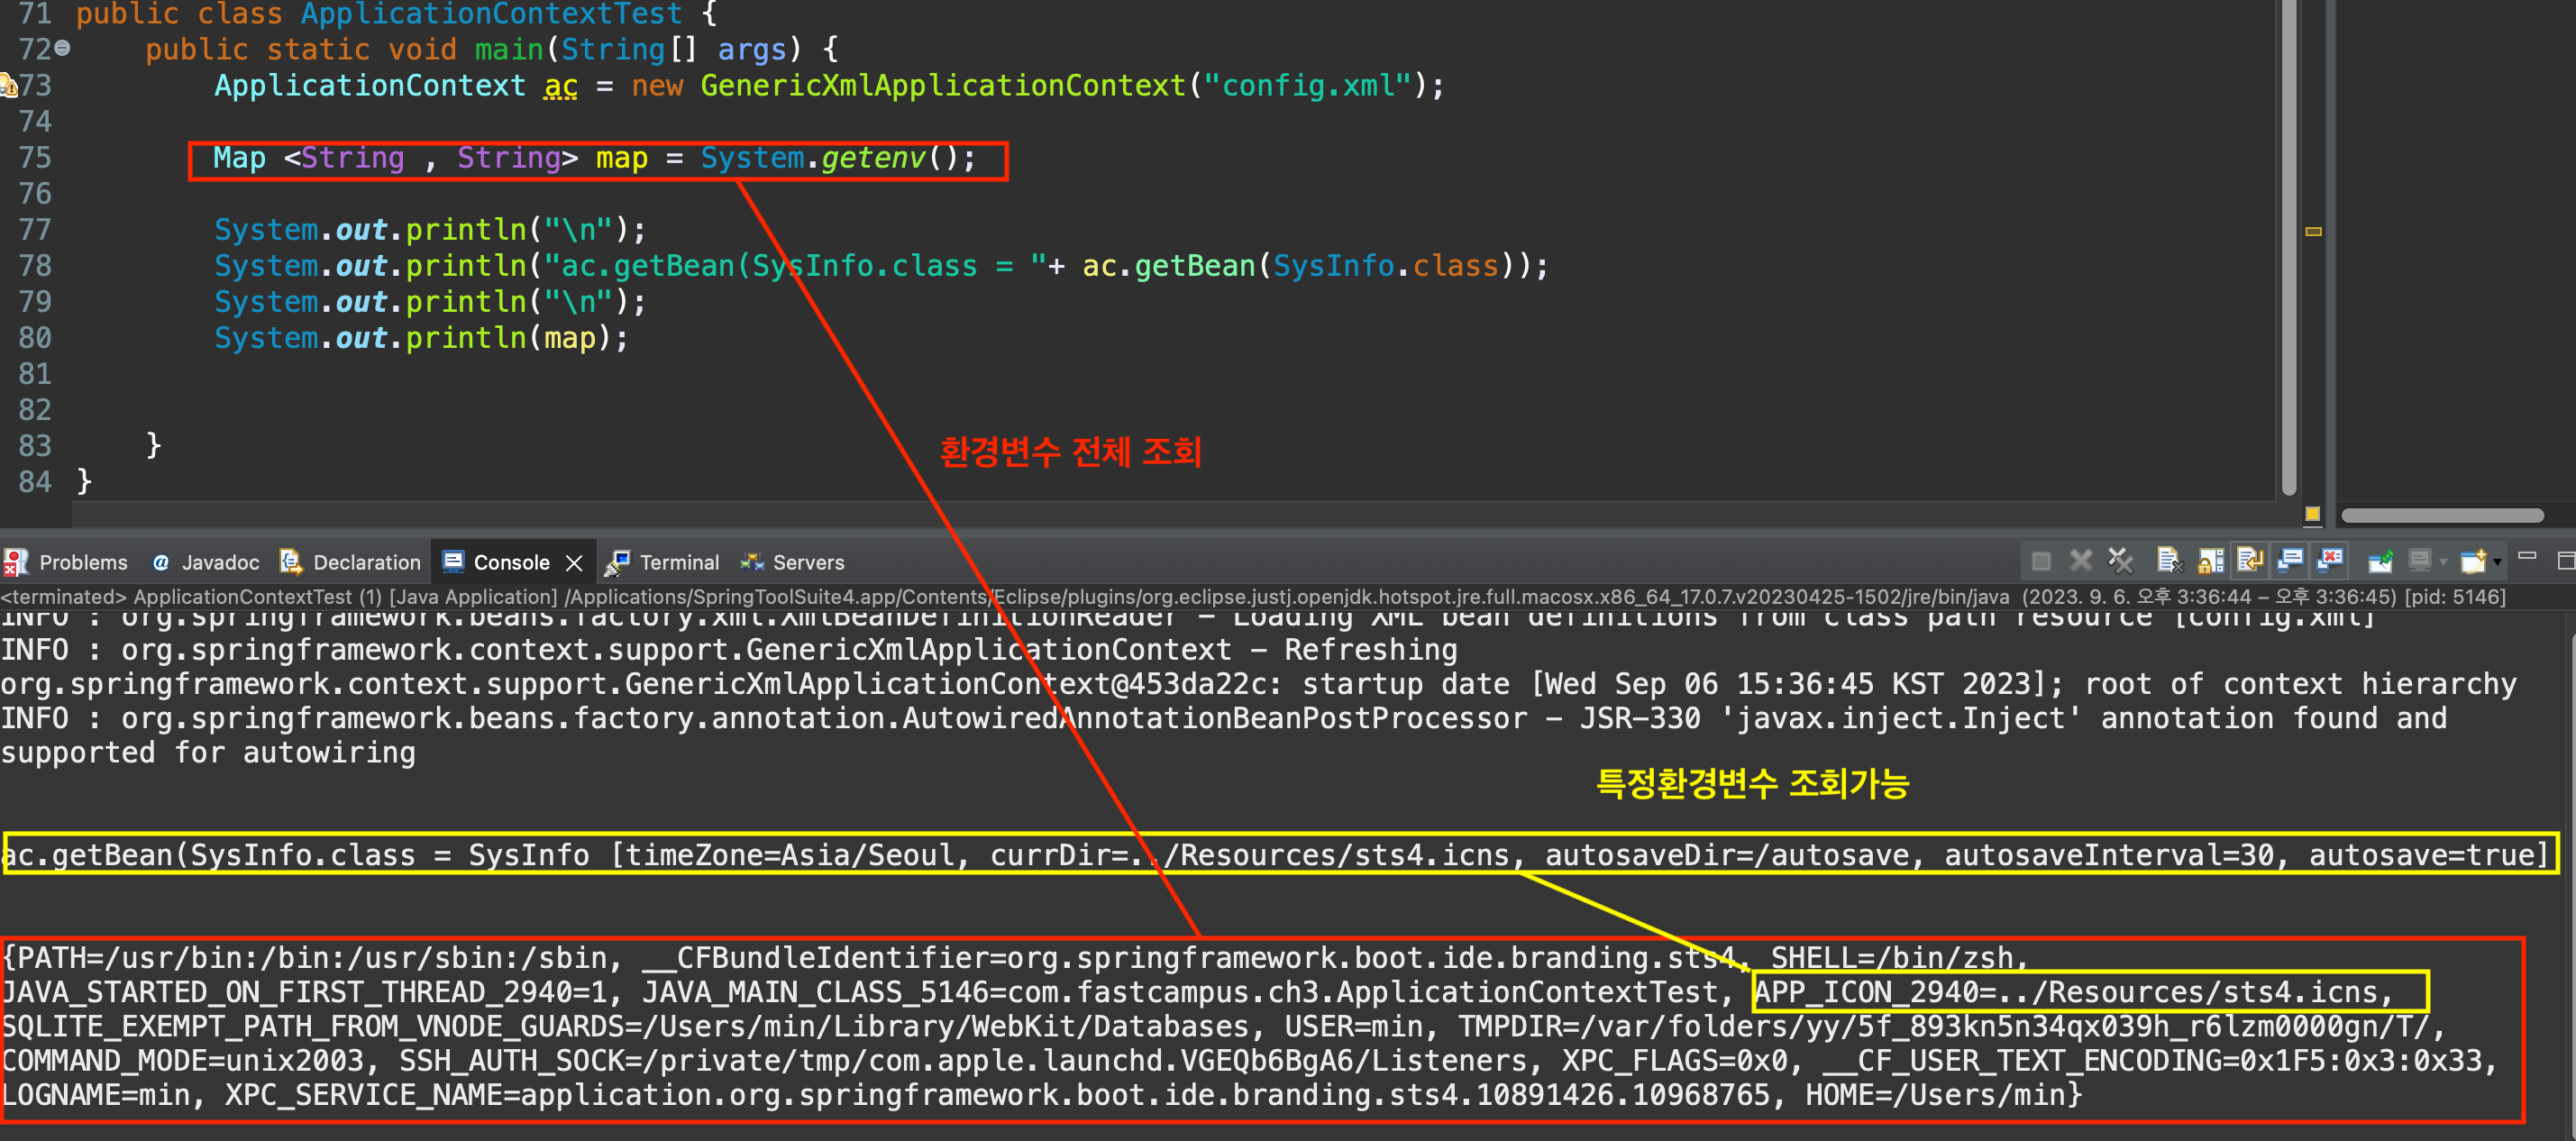Toggle Scroll Lock in console toolbar
This screenshot has width=2576, height=1141.
click(2210, 561)
